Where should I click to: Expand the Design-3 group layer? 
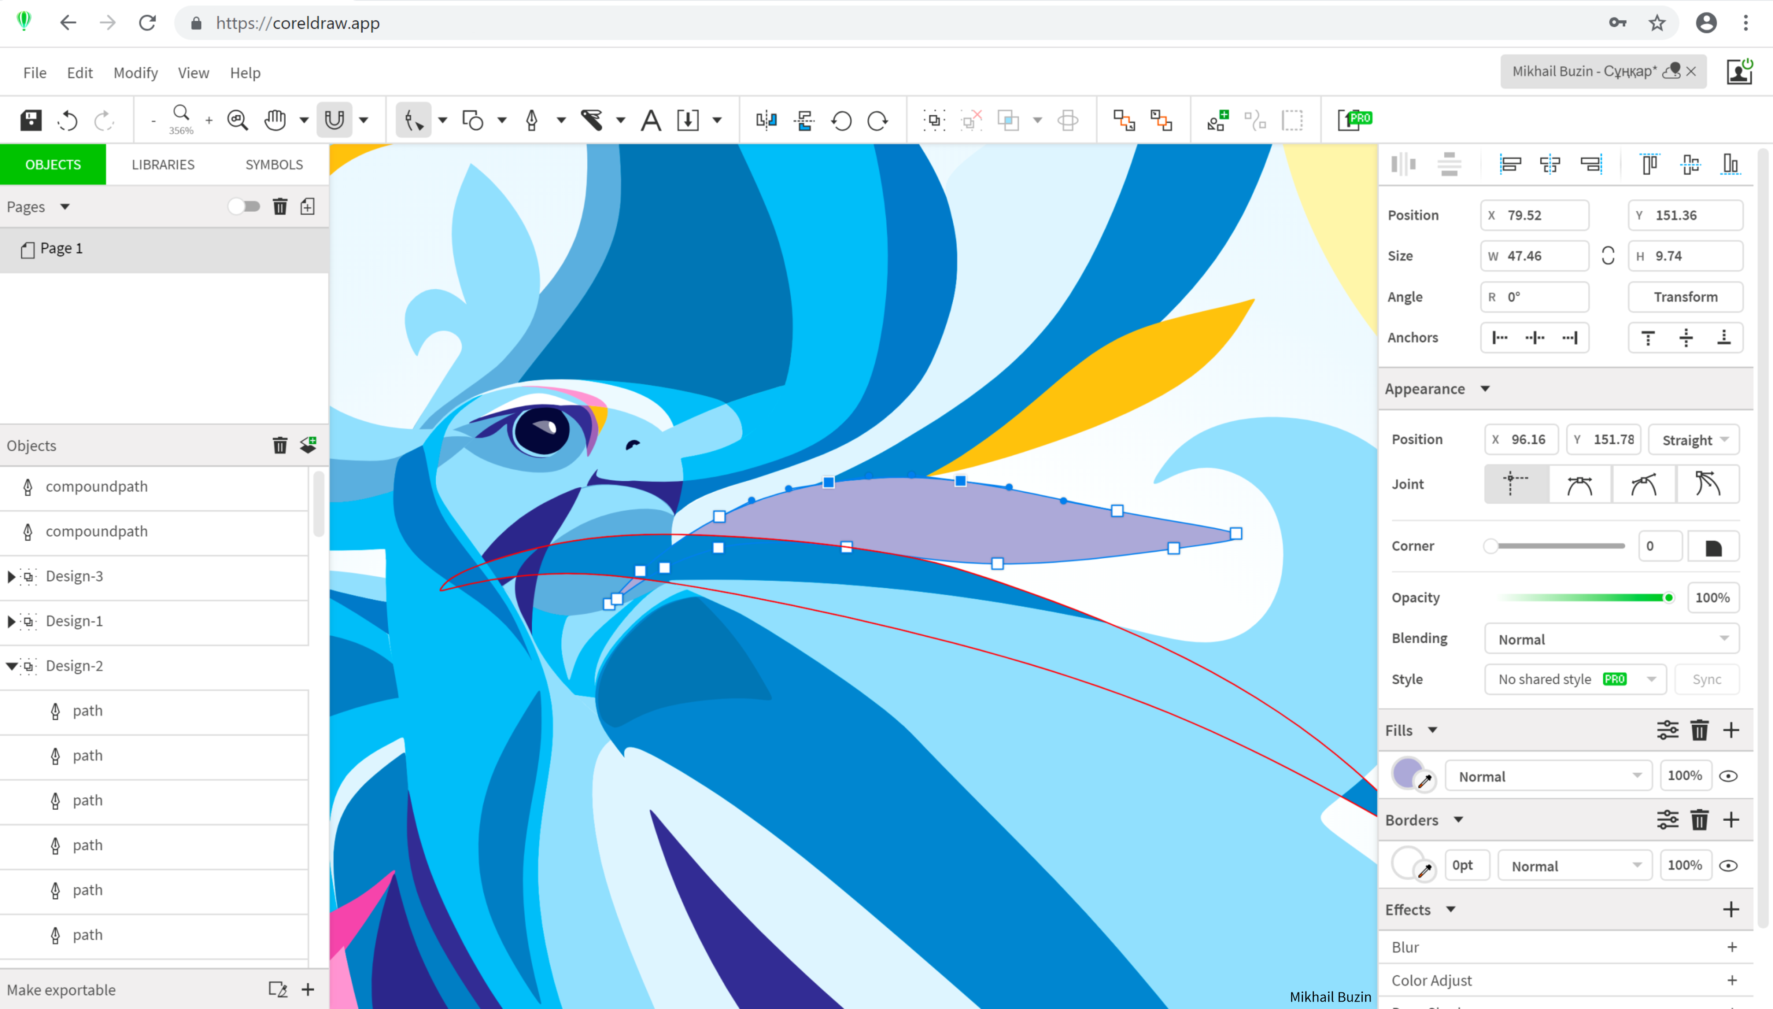[11, 576]
